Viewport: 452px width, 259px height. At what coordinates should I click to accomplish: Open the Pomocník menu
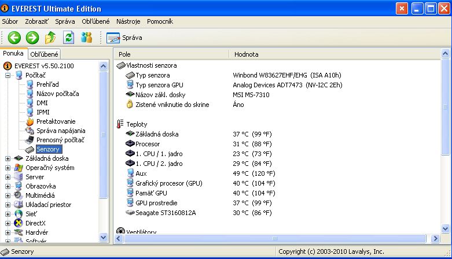160,21
